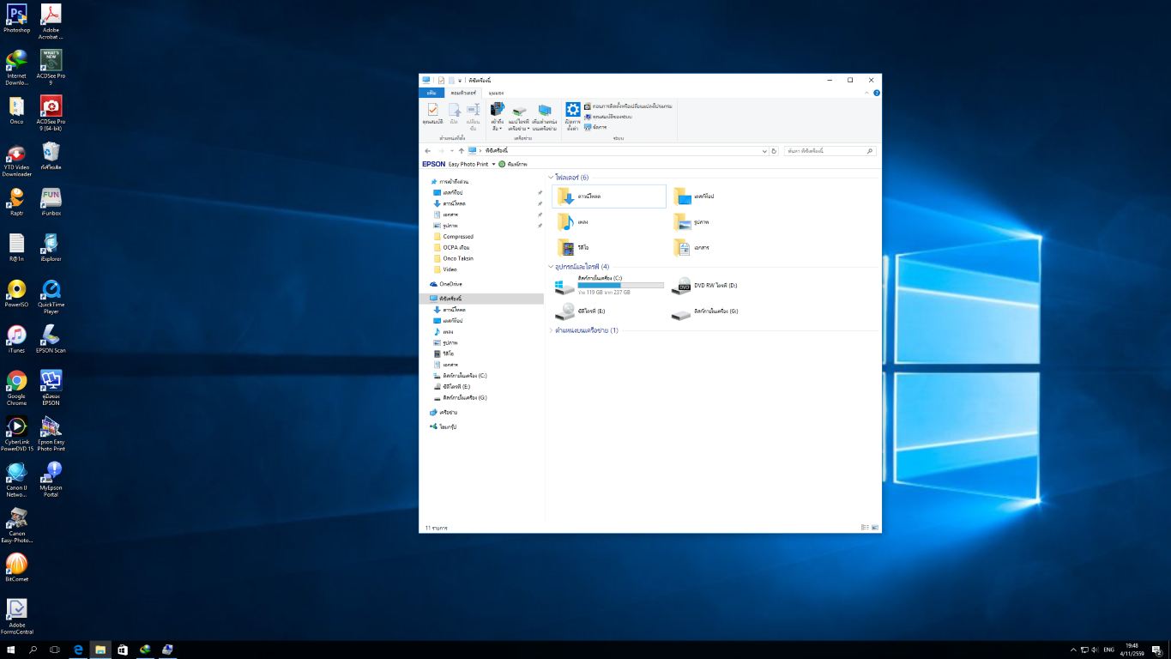
Task: Switch to the details view in status bar
Action: 864,528
